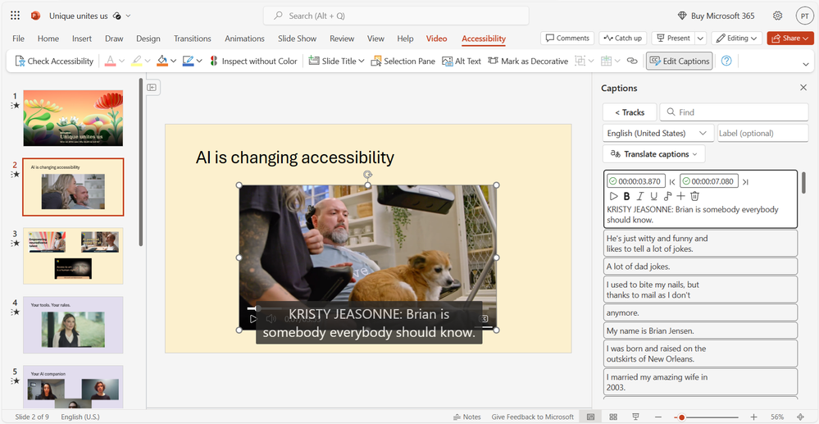
Task: Go back to Tracks list
Action: (x=630, y=112)
